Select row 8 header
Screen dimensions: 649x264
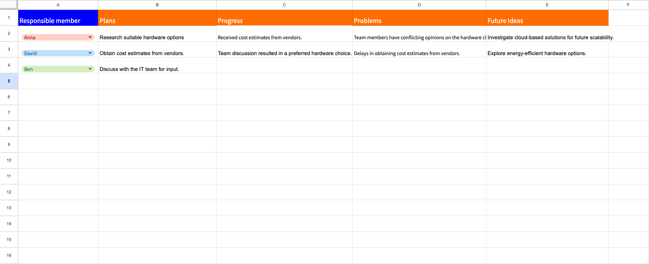point(9,129)
